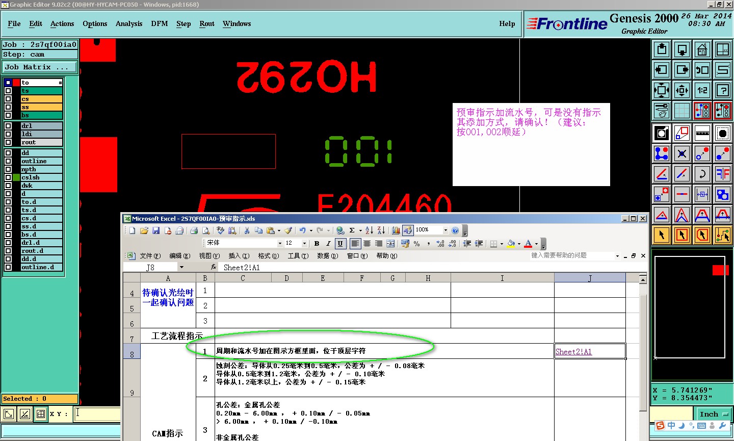Image resolution: width=734 pixels, height=441 pixels.
Task: Click Bold button in Excel toolbar
Action: (317, 244)
